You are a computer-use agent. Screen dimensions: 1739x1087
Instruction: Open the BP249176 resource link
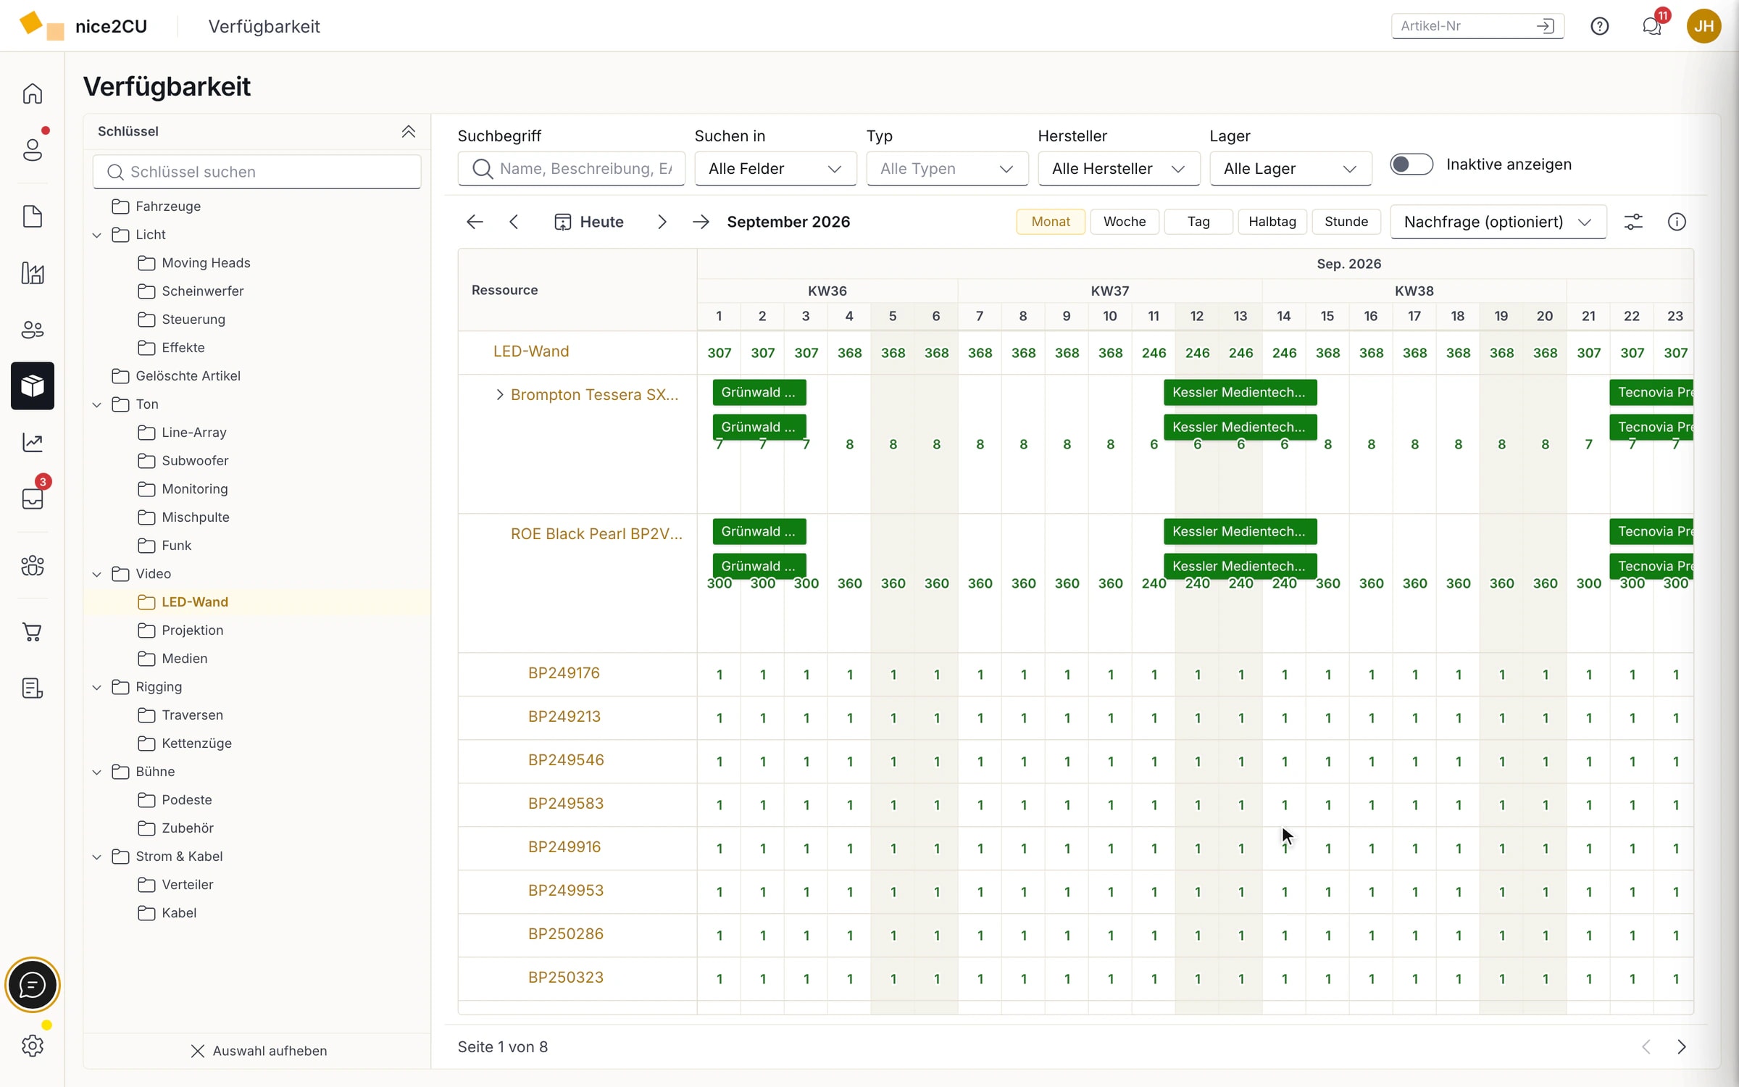pyautogui.click(x=564, y=673)
